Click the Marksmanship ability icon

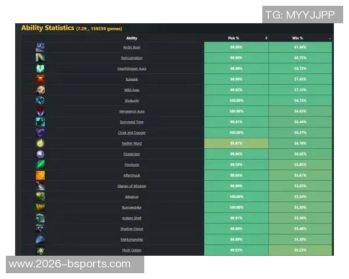coord(40,239)
